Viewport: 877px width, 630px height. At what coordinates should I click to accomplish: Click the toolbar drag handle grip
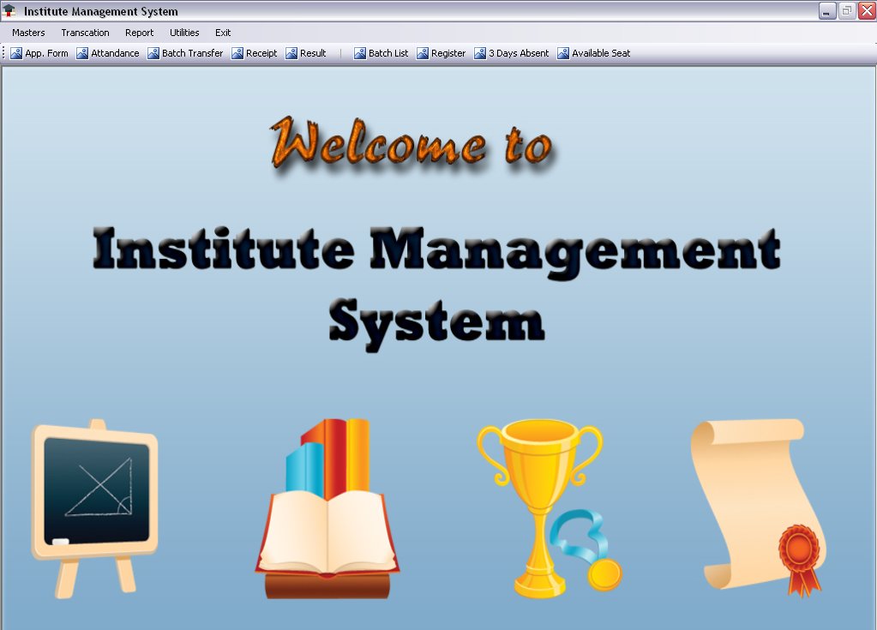tap(4, 53)
